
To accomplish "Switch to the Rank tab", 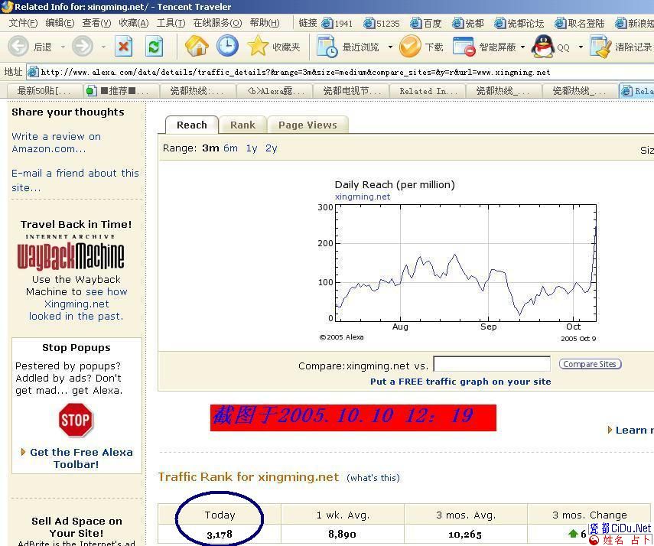I will click(242, 125).
